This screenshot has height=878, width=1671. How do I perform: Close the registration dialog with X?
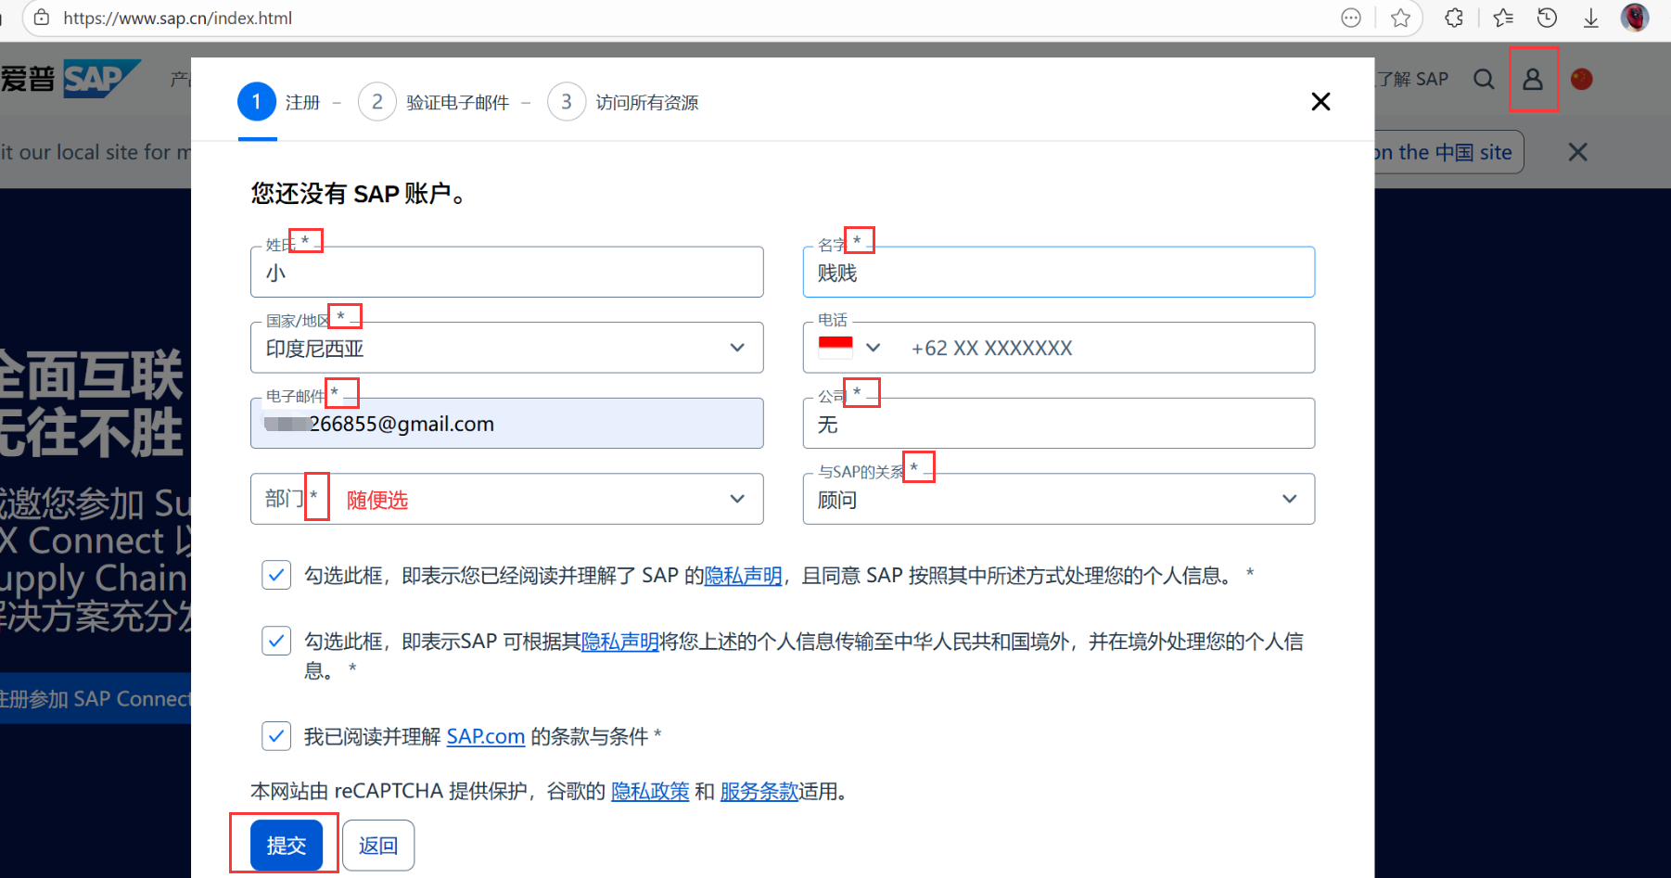(1320, 101)
